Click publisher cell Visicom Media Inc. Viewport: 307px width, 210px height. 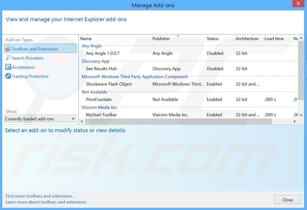click(x=170, y=115)
